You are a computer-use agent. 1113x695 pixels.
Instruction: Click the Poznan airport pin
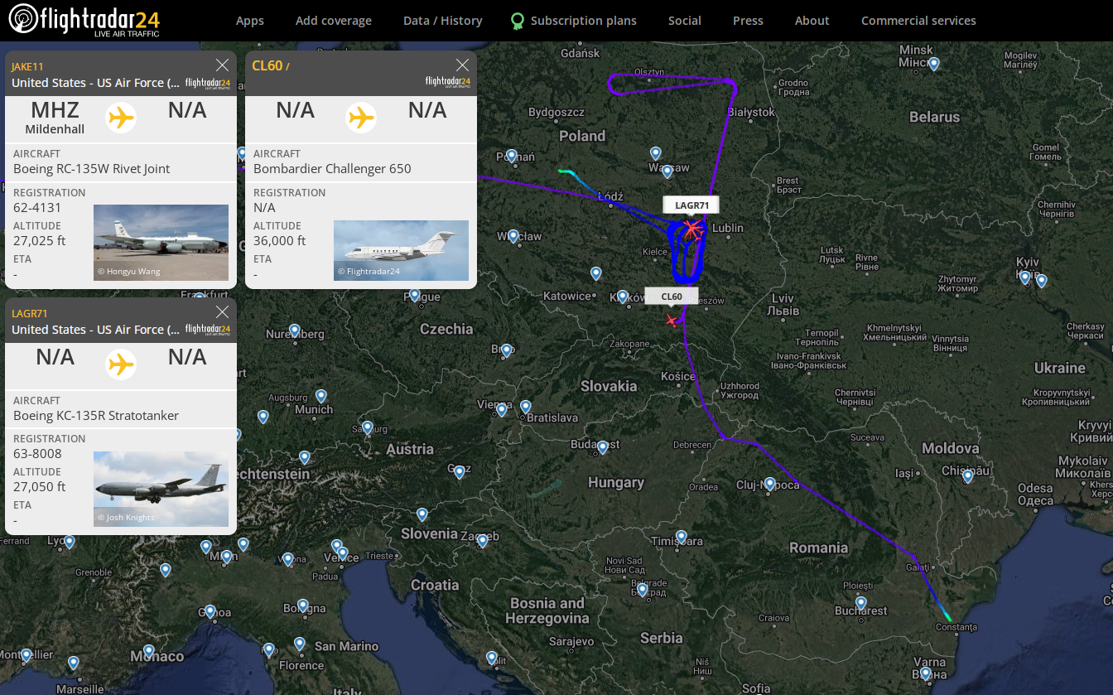[x=511, y=156]
